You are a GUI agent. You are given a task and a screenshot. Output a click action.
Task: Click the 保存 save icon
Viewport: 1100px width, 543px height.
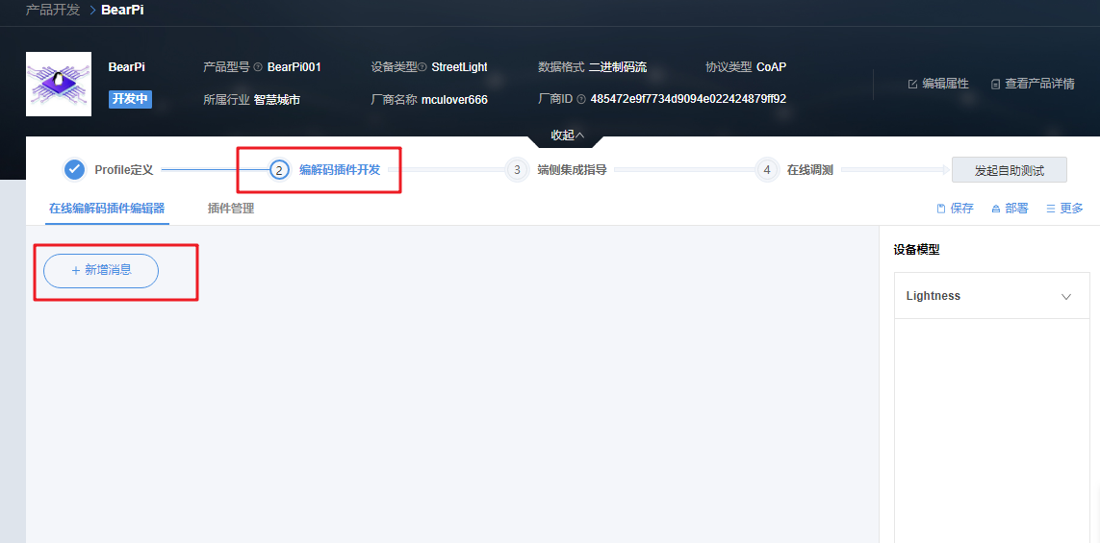pyautogui.click(x=941, y=209)
